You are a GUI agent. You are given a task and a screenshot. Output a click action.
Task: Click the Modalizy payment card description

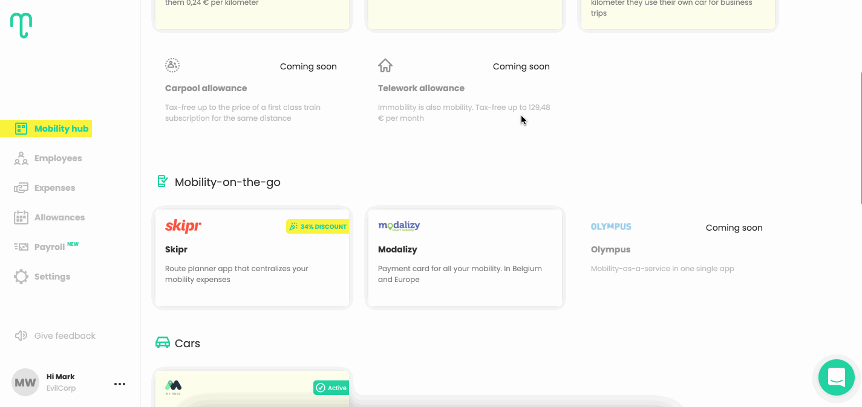pos(460,274)
